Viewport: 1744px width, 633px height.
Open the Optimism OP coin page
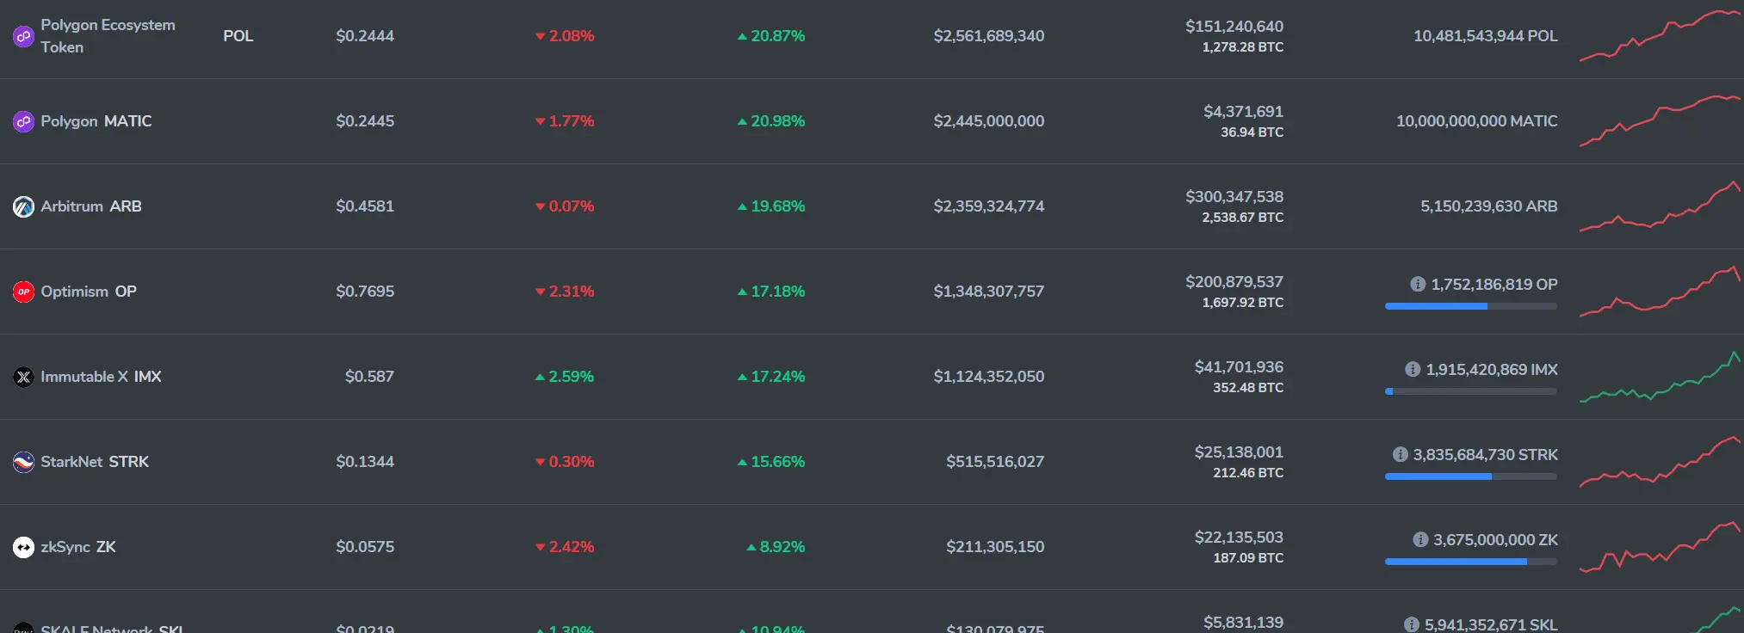tap(89, 292)
